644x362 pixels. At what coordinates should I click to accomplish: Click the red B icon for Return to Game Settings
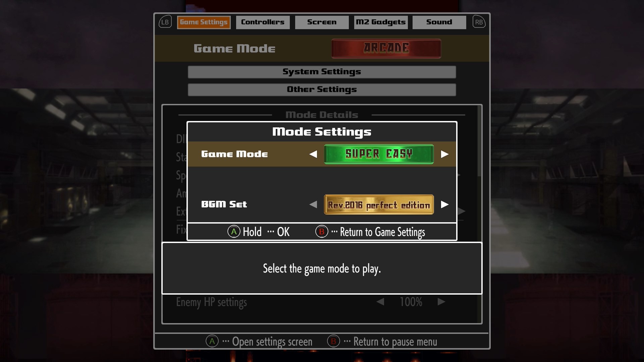[x=322, y=232]
